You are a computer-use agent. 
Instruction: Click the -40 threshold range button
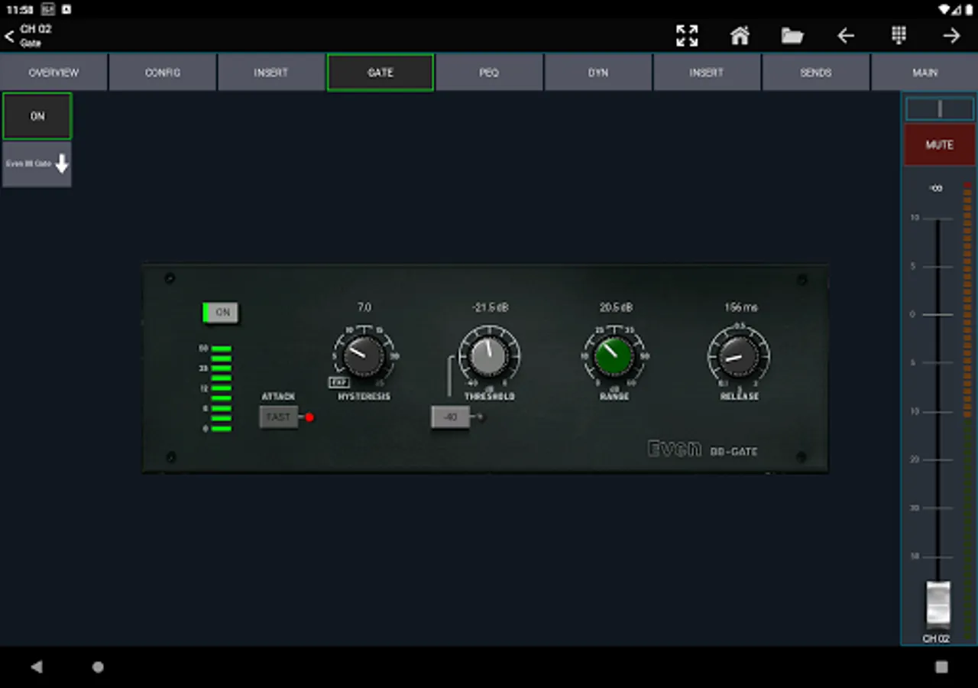click(x=451, y=417)
